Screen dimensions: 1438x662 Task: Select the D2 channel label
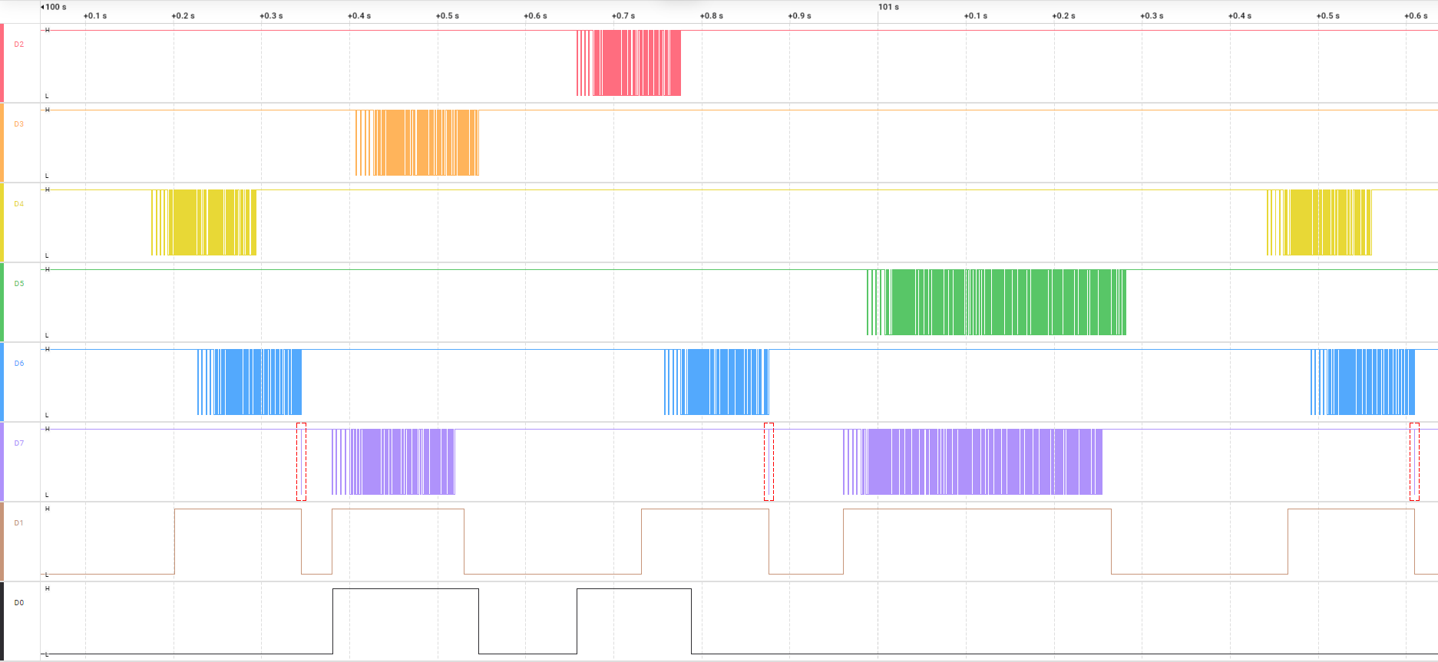pyautogui.click(x=19, y=44)
